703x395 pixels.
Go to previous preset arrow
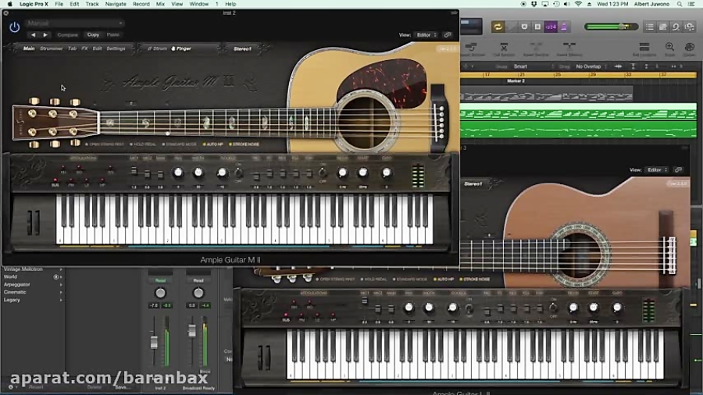pos(33,34)
